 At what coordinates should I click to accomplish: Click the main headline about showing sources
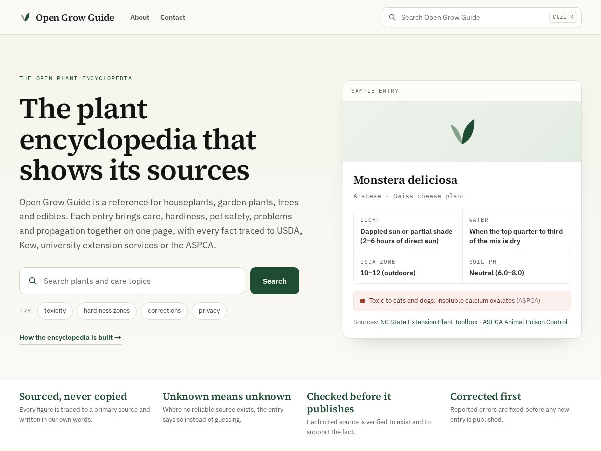[x=138, y=139]
